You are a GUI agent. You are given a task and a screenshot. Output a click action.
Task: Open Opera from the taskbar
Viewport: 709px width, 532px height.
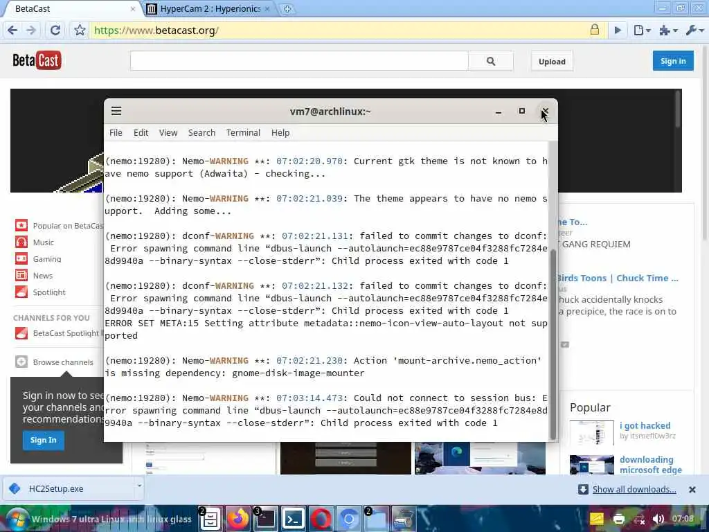pos(321,520)
